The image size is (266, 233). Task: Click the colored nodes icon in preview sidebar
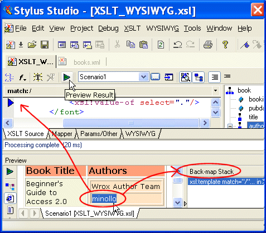pyautogui.click(x=10, y=186)
